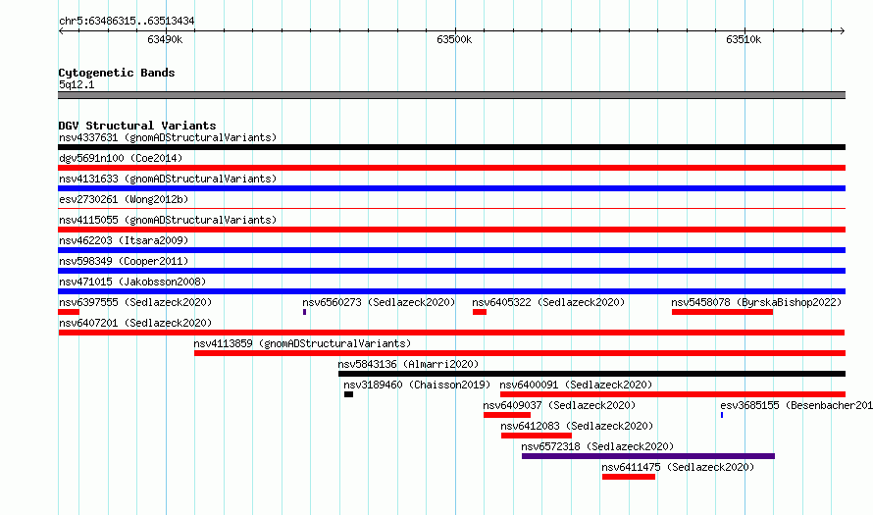Click the ruler's right arrowhead

pyautogui.click(x=843, y=30)
